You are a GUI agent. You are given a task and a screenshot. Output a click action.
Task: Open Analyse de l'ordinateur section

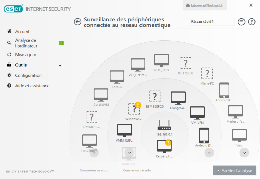[x=26, y=43]
